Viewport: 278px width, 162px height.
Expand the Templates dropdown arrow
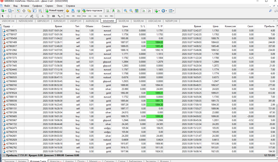174,11
